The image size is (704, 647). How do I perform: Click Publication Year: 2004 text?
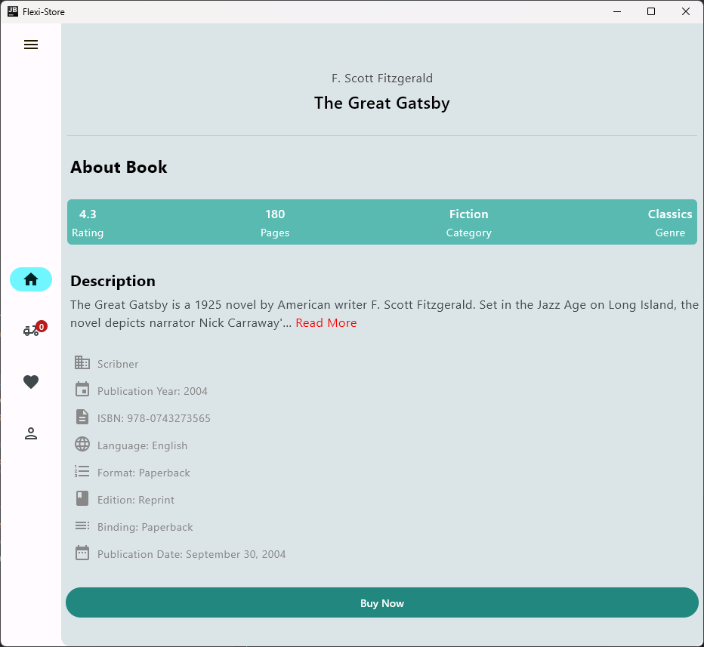(152, 391)
